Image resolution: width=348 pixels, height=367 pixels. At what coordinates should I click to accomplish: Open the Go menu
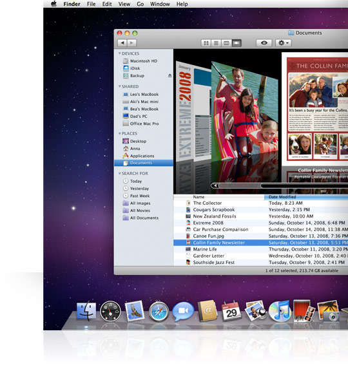[x=140, y=4]
